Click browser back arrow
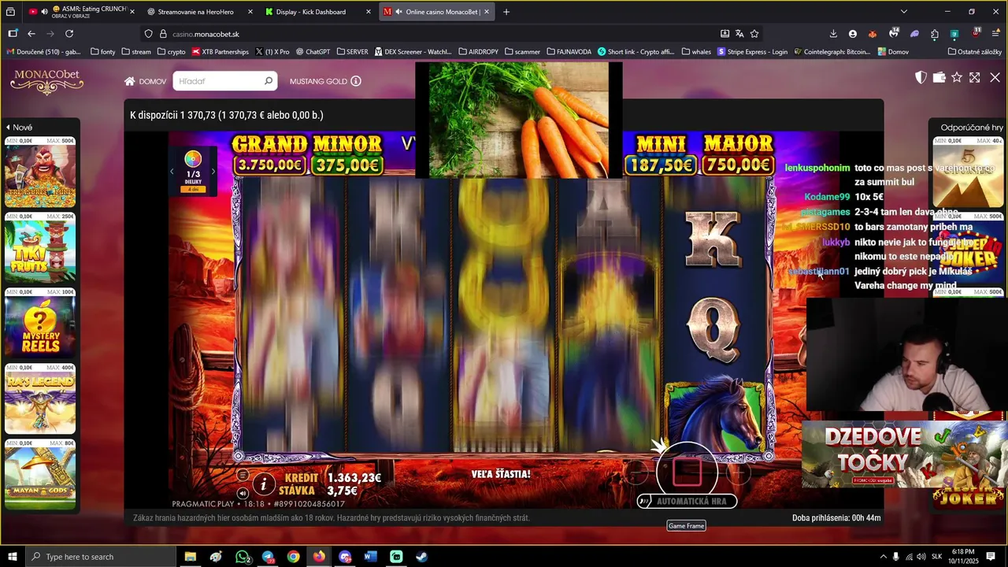Screen dimensions: 1008x567 (31, 34)
